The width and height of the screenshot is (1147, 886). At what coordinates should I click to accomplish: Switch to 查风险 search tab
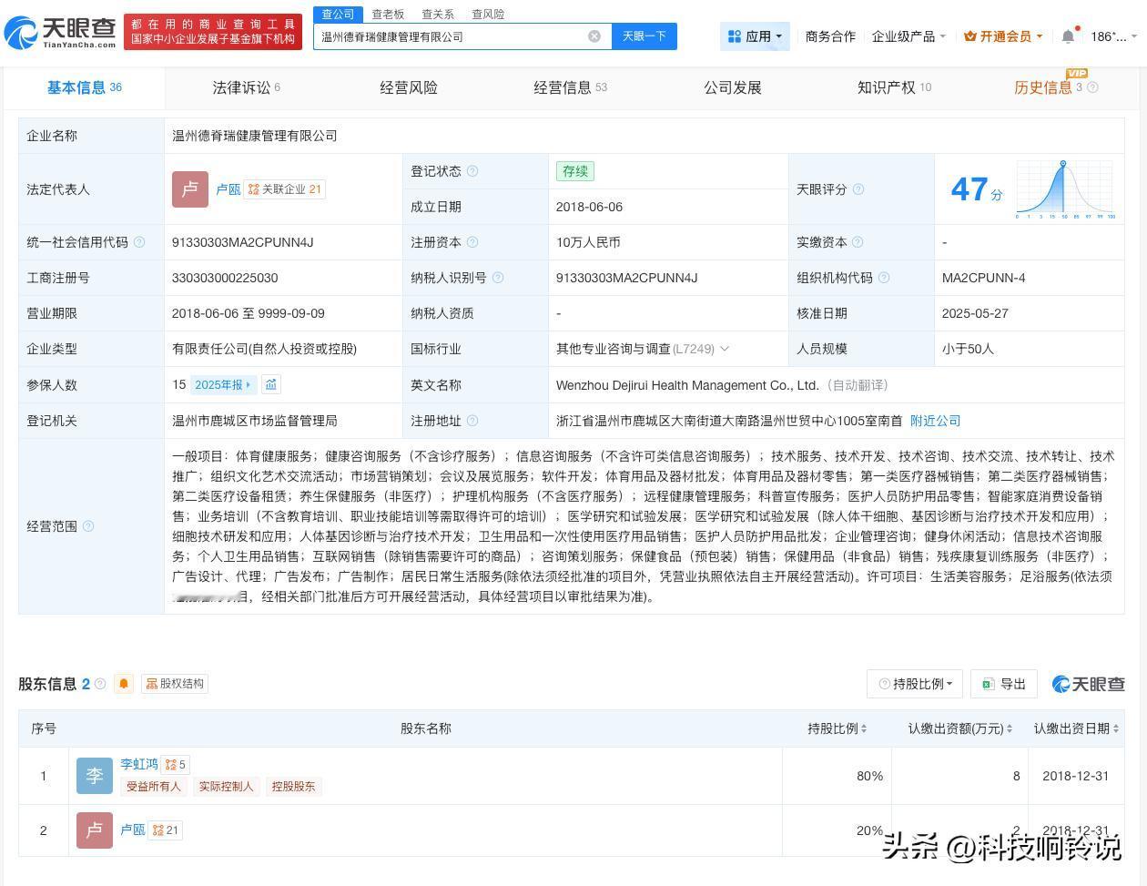pos(488,14)
